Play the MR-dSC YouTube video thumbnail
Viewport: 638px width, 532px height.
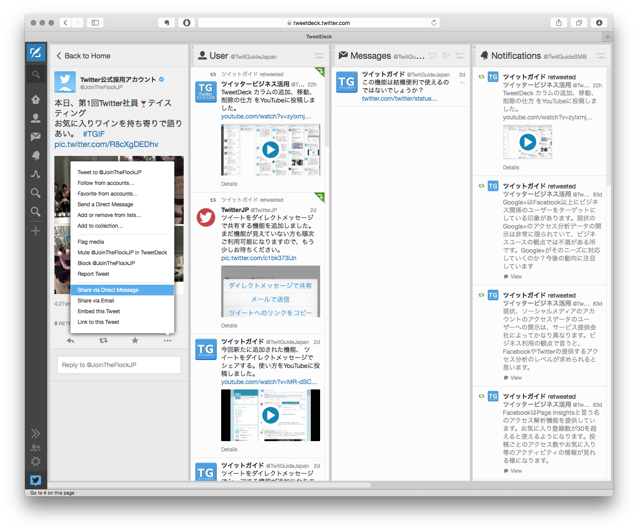(x=271, y=415)
